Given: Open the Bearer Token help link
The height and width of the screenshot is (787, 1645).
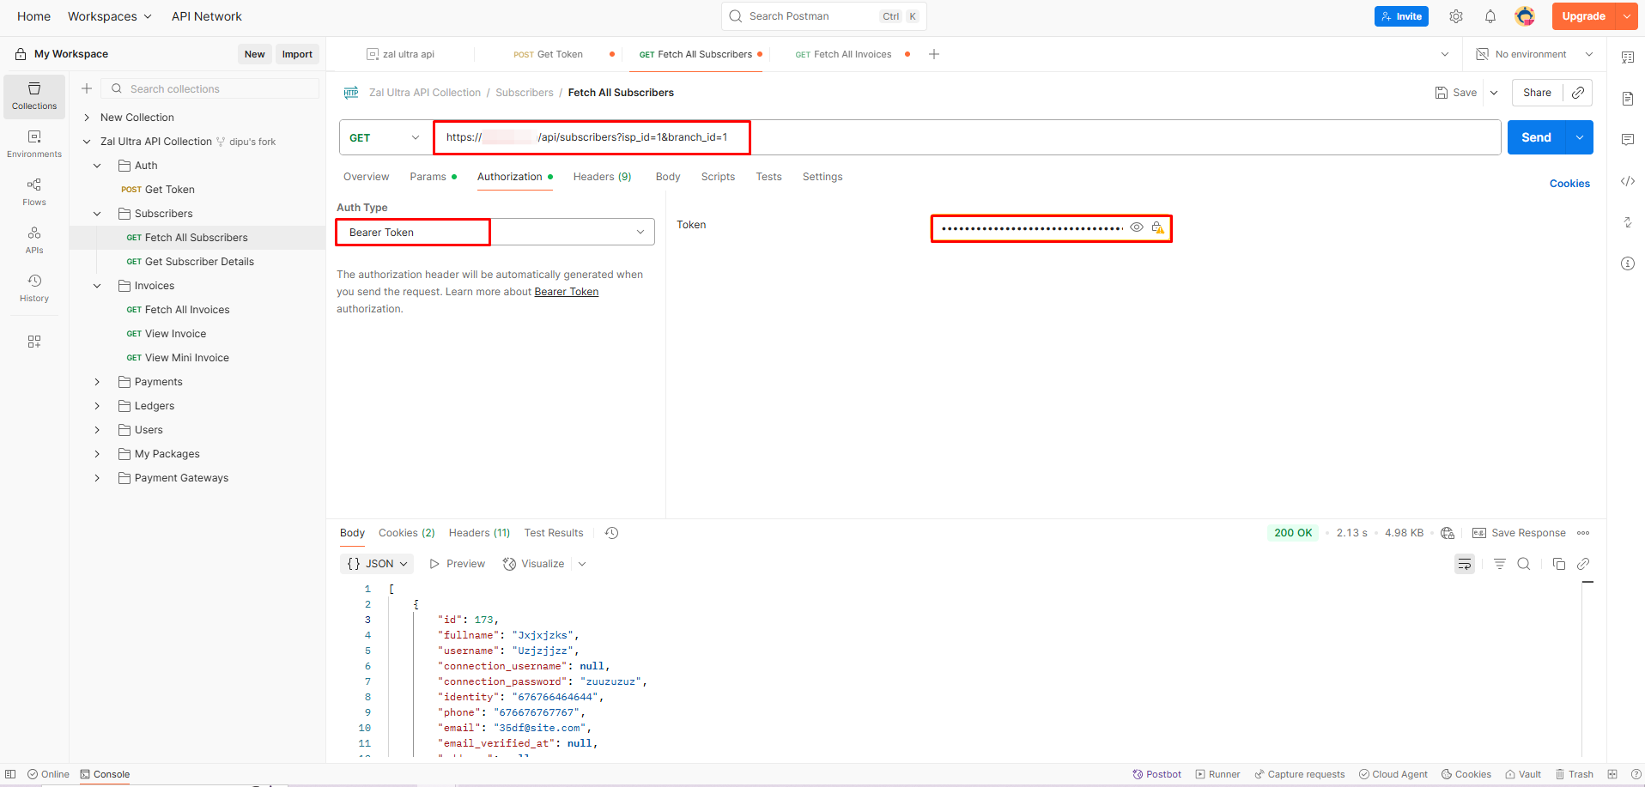Looking at the screenshot, I should coord(567,292).
